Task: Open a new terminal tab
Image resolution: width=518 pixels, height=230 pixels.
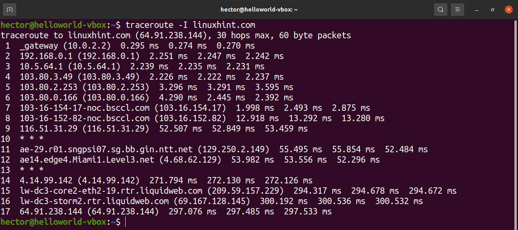Action: 10,10
